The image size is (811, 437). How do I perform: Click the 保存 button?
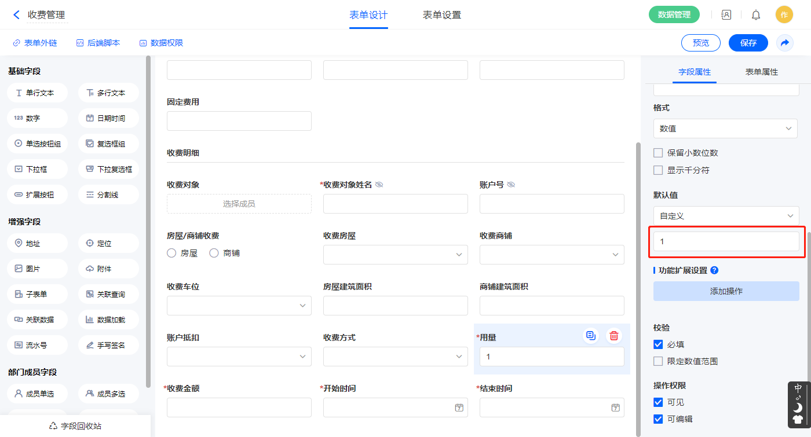(748, 43)
